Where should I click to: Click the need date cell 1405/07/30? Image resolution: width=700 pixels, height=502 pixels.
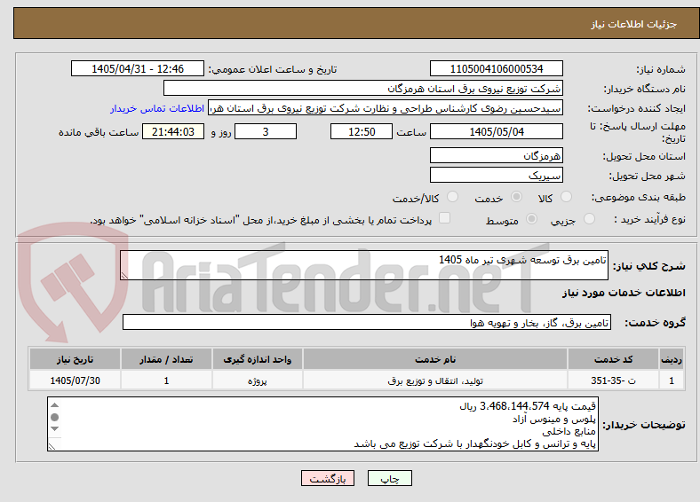[75, 380]
